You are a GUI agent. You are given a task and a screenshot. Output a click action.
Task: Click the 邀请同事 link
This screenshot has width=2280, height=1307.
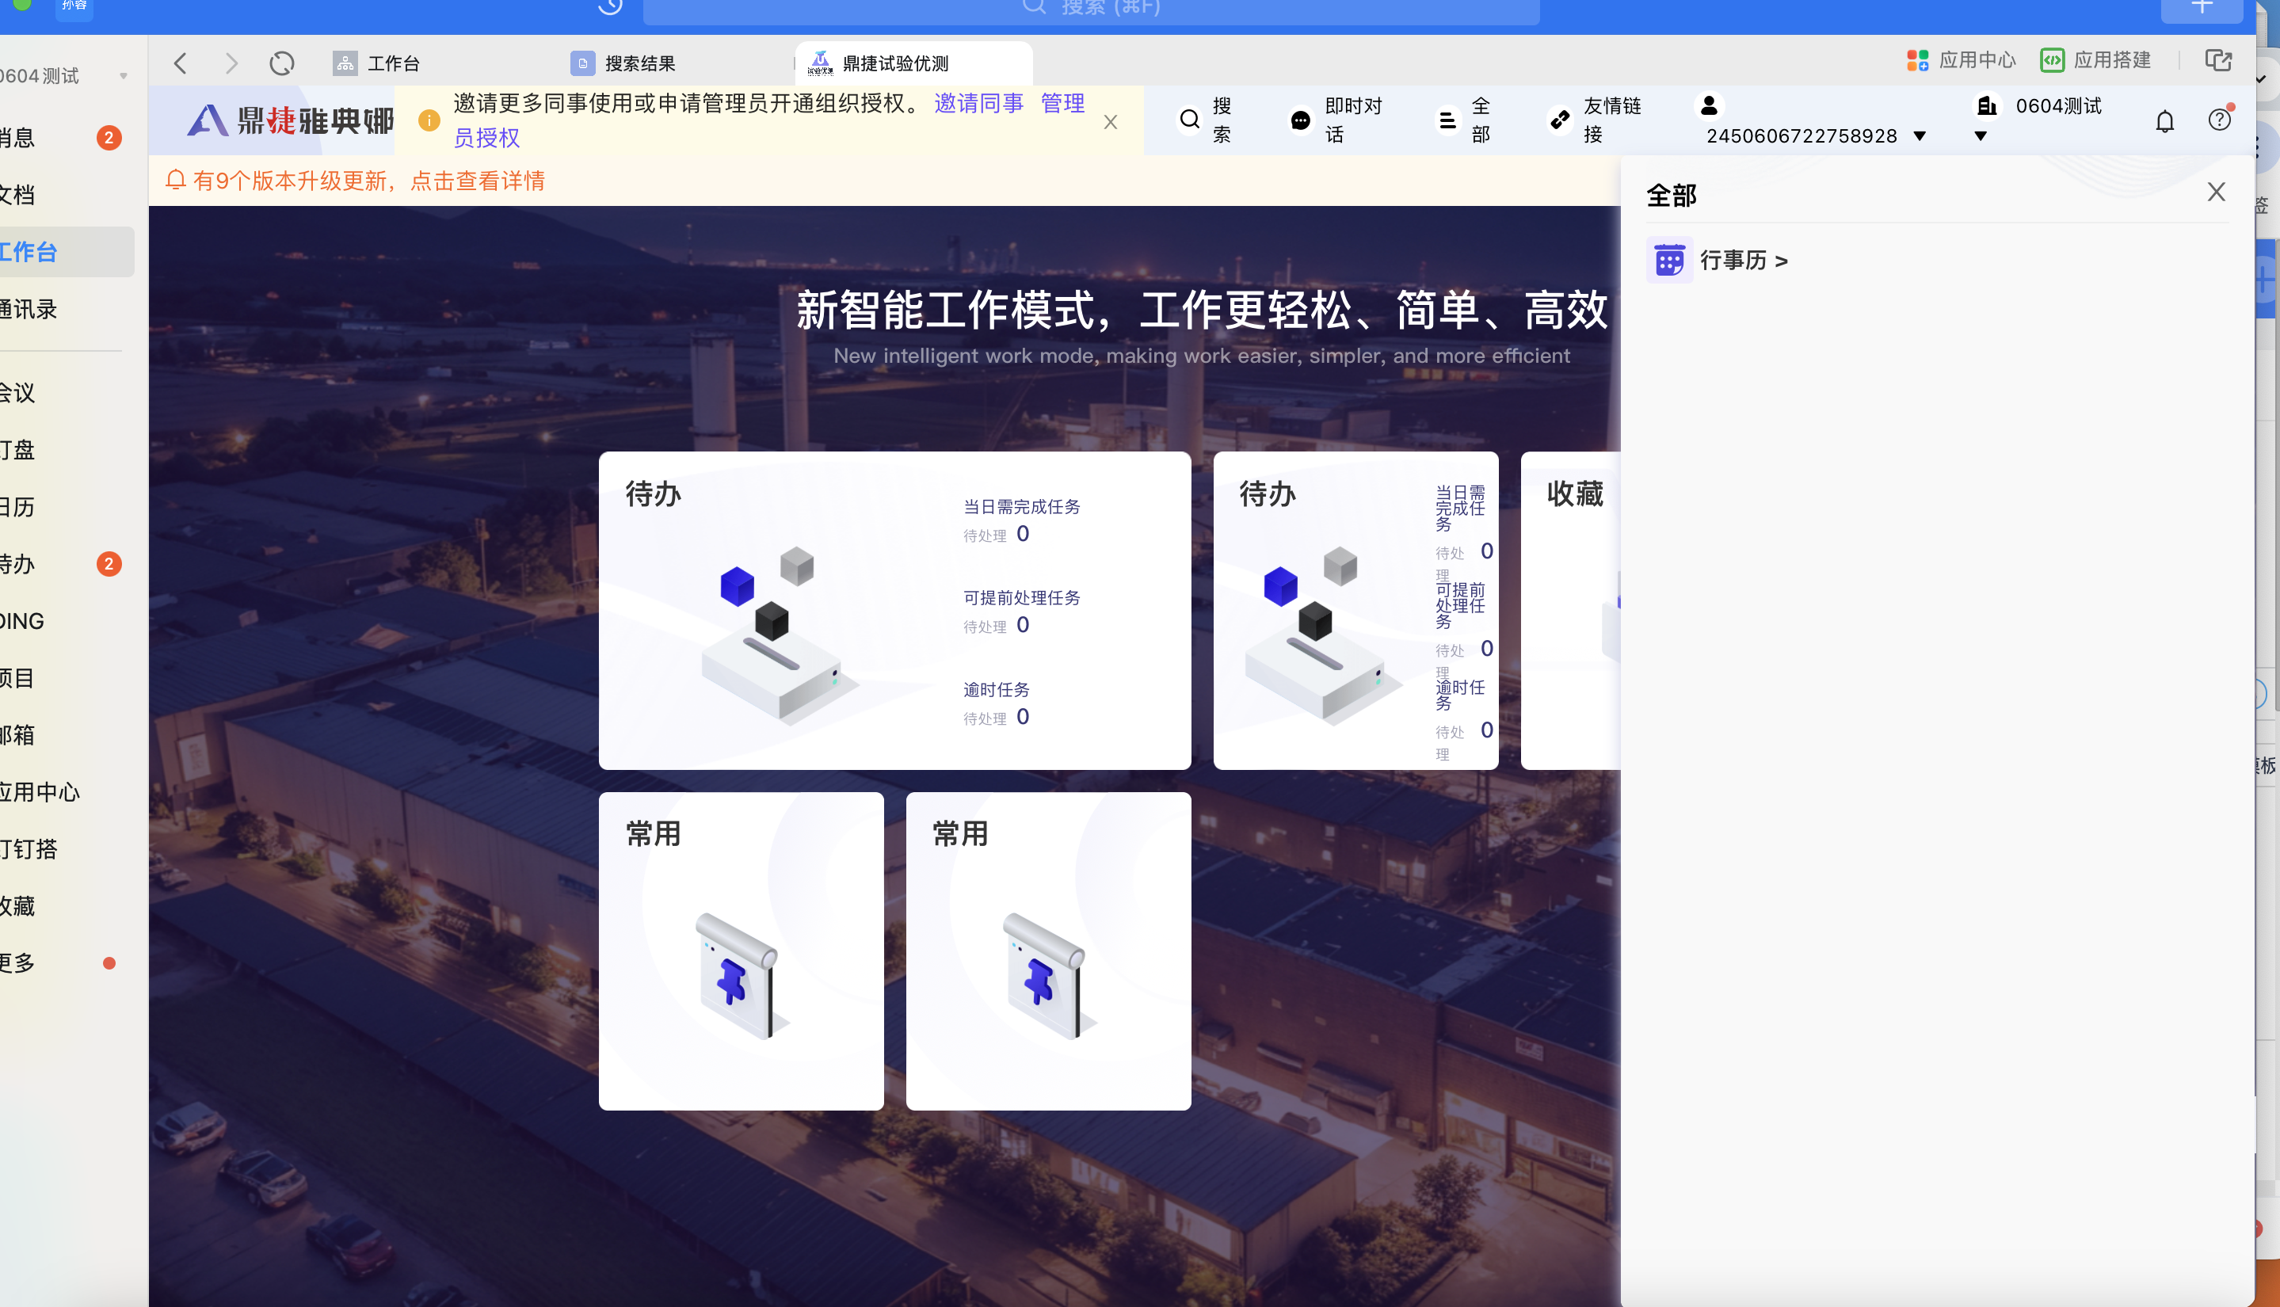[x=978, y=103]
